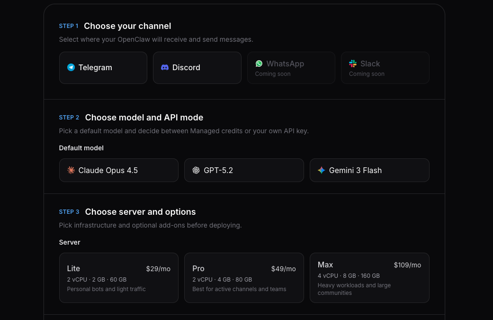
Task: Select the Pro server plan
Action: [x=244, y=278]
